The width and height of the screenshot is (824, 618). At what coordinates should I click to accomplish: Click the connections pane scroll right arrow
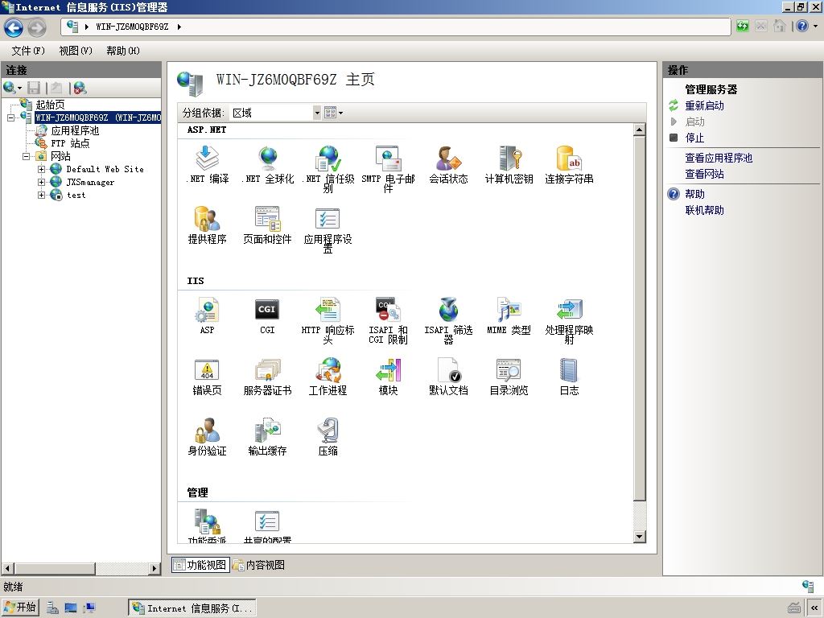tap(154, 568)
